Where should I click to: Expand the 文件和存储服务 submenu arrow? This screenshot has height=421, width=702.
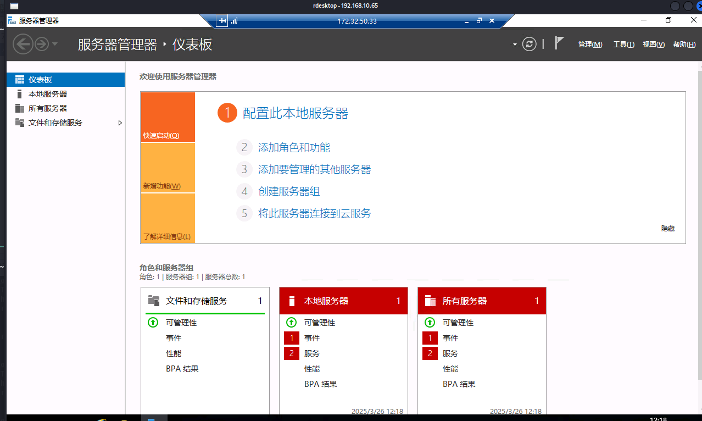coord(120,123)
